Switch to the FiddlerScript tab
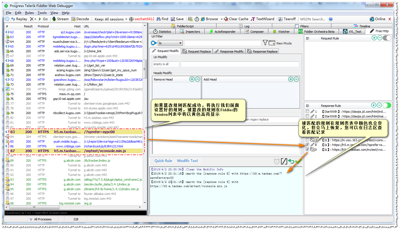401x231 pixels. click(183, 26)
